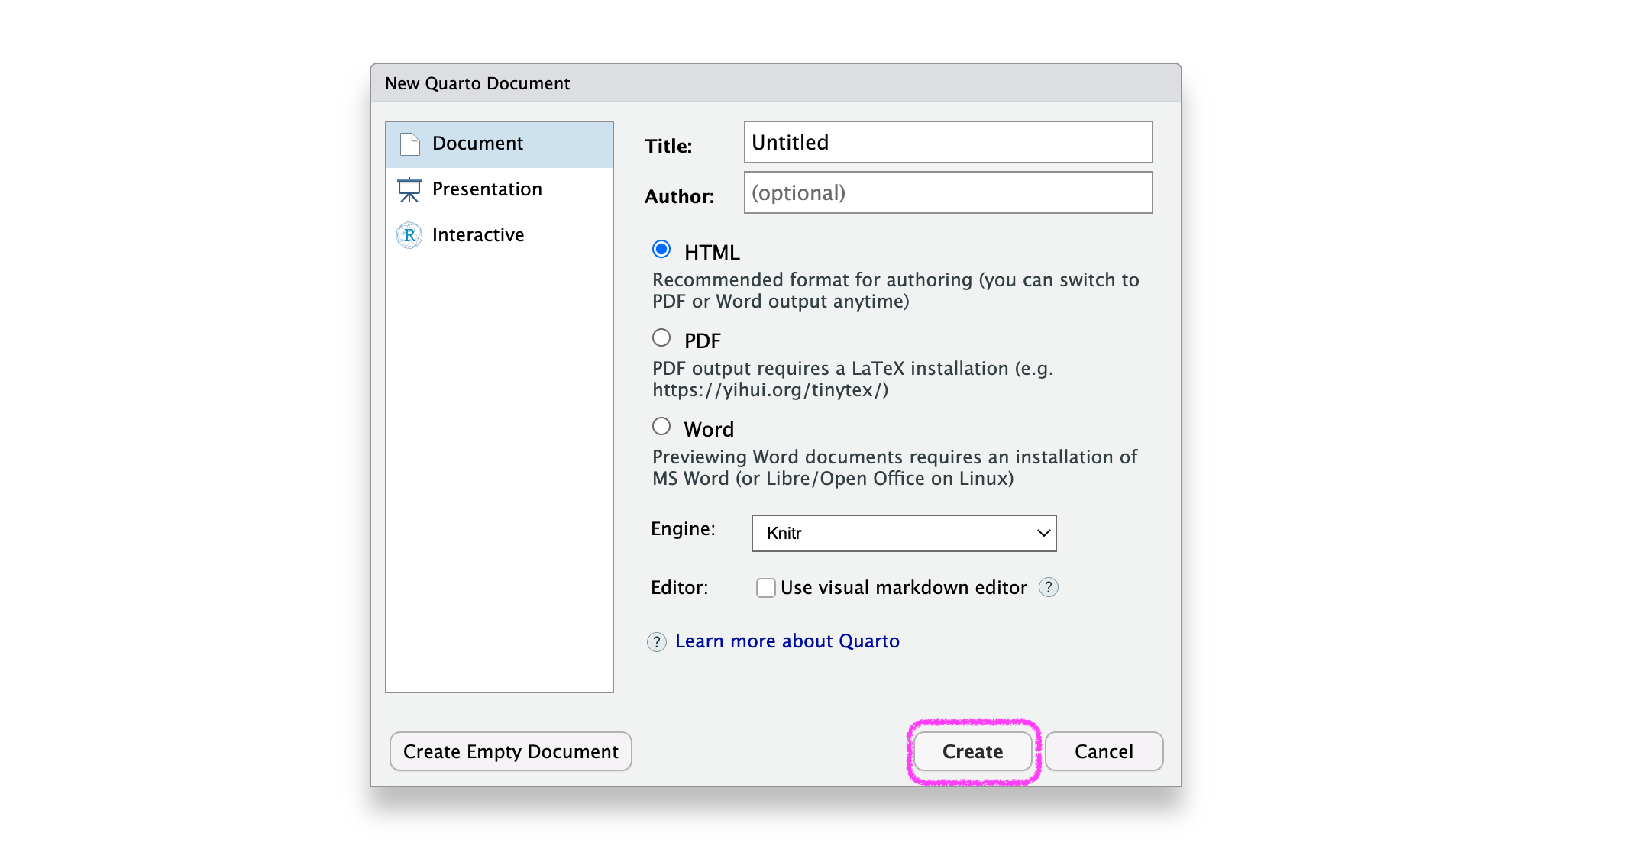Switch to the Presentation type
The image size is (1636, 849).
click(487, 189)
